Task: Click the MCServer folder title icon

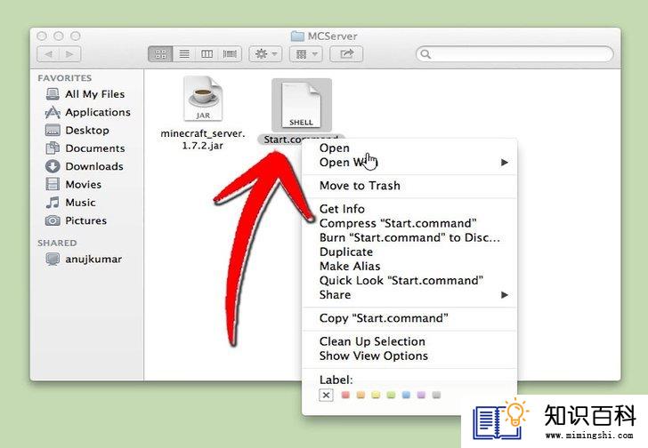Action: point(297,36)
